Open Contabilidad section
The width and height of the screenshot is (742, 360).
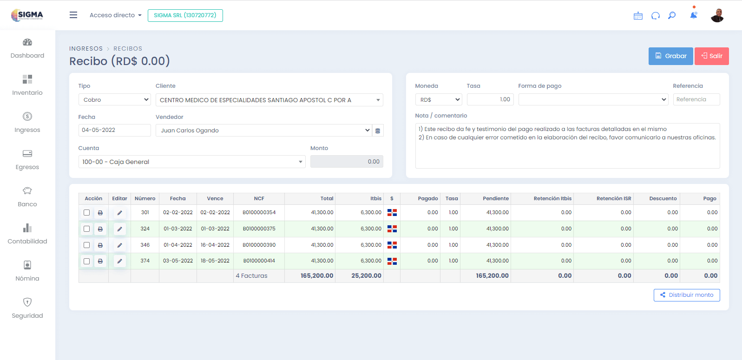(27, 235)
